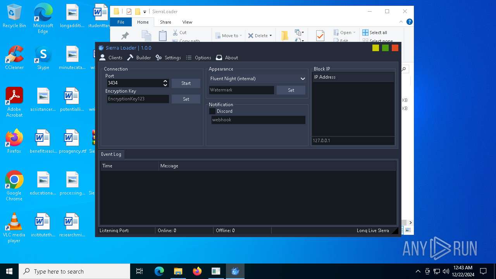Select the Adobe Acrobat desktop icon
Image resolution: width=496 pixels, height=279 pixels.
tap(14, 102)
